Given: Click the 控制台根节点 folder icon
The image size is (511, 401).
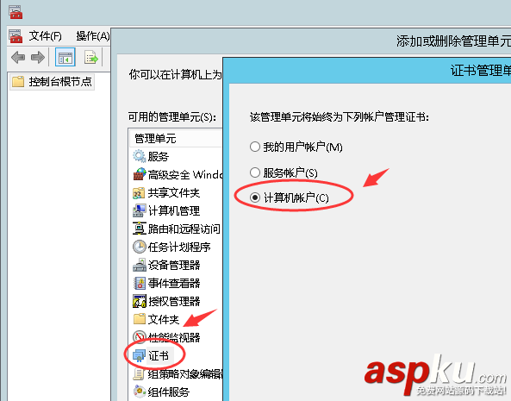Looking at the screenshot, I should [18, 82].
